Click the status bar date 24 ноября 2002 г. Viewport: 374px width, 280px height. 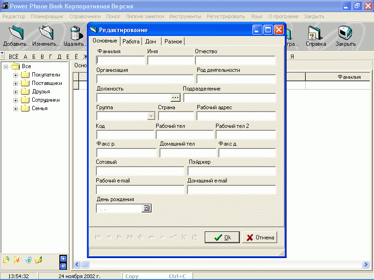click(x=79, y=276)
